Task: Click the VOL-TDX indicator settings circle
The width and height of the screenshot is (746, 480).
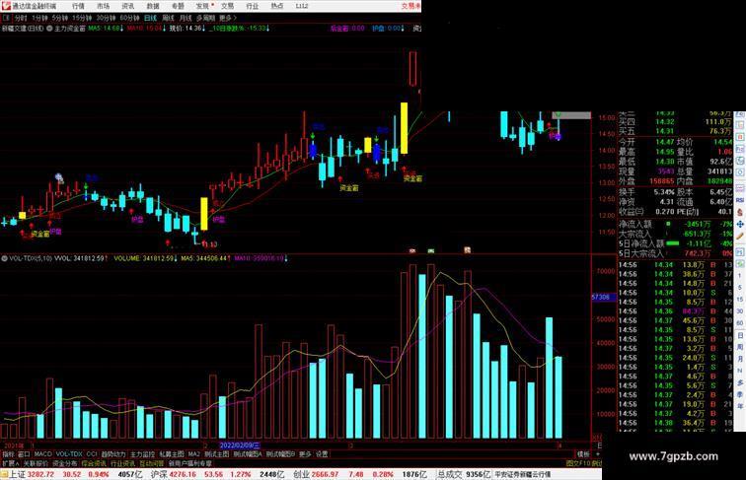Action: coord(4,258)
